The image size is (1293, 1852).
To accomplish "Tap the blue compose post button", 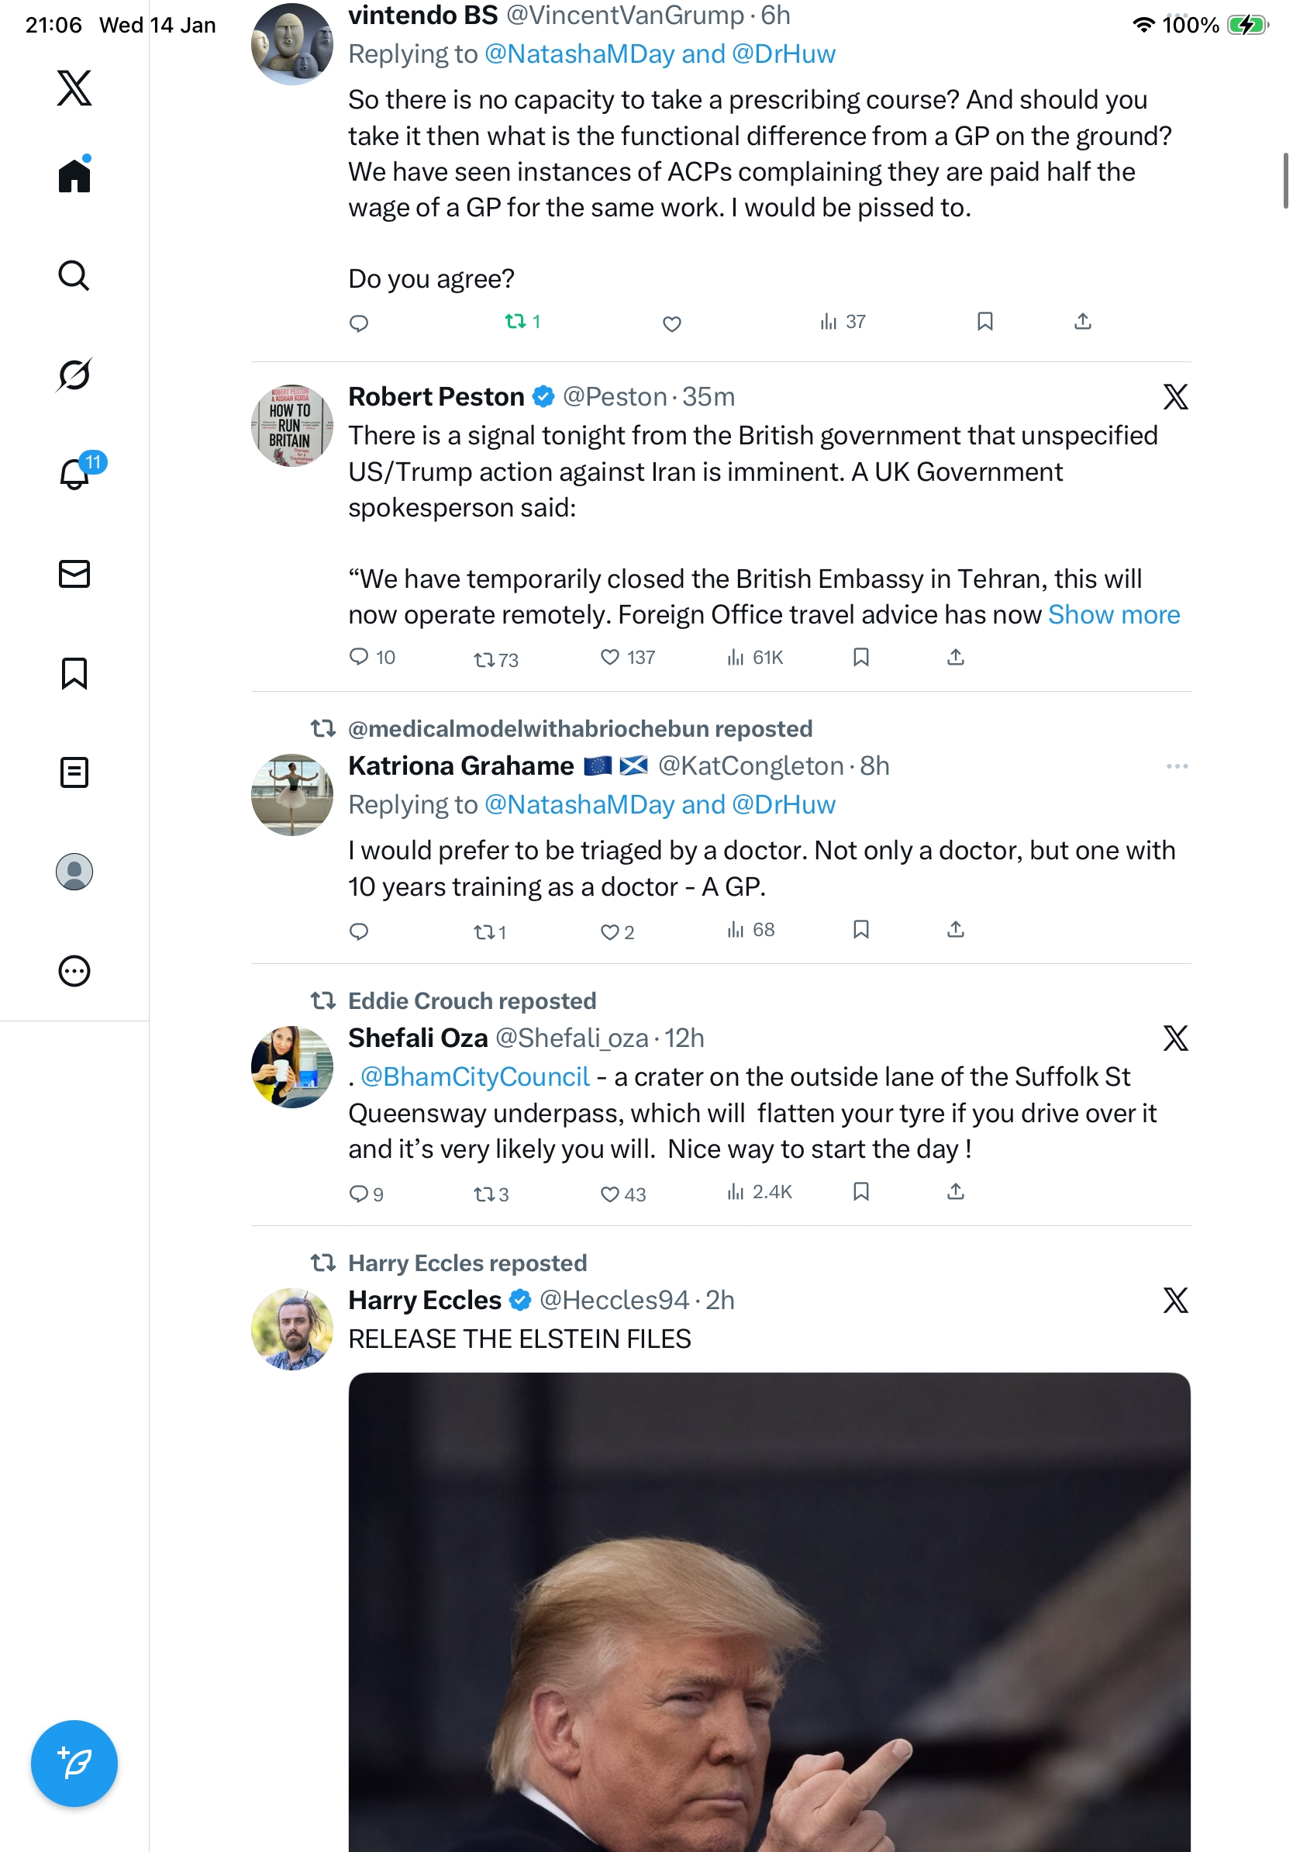I will [74, 1764].
